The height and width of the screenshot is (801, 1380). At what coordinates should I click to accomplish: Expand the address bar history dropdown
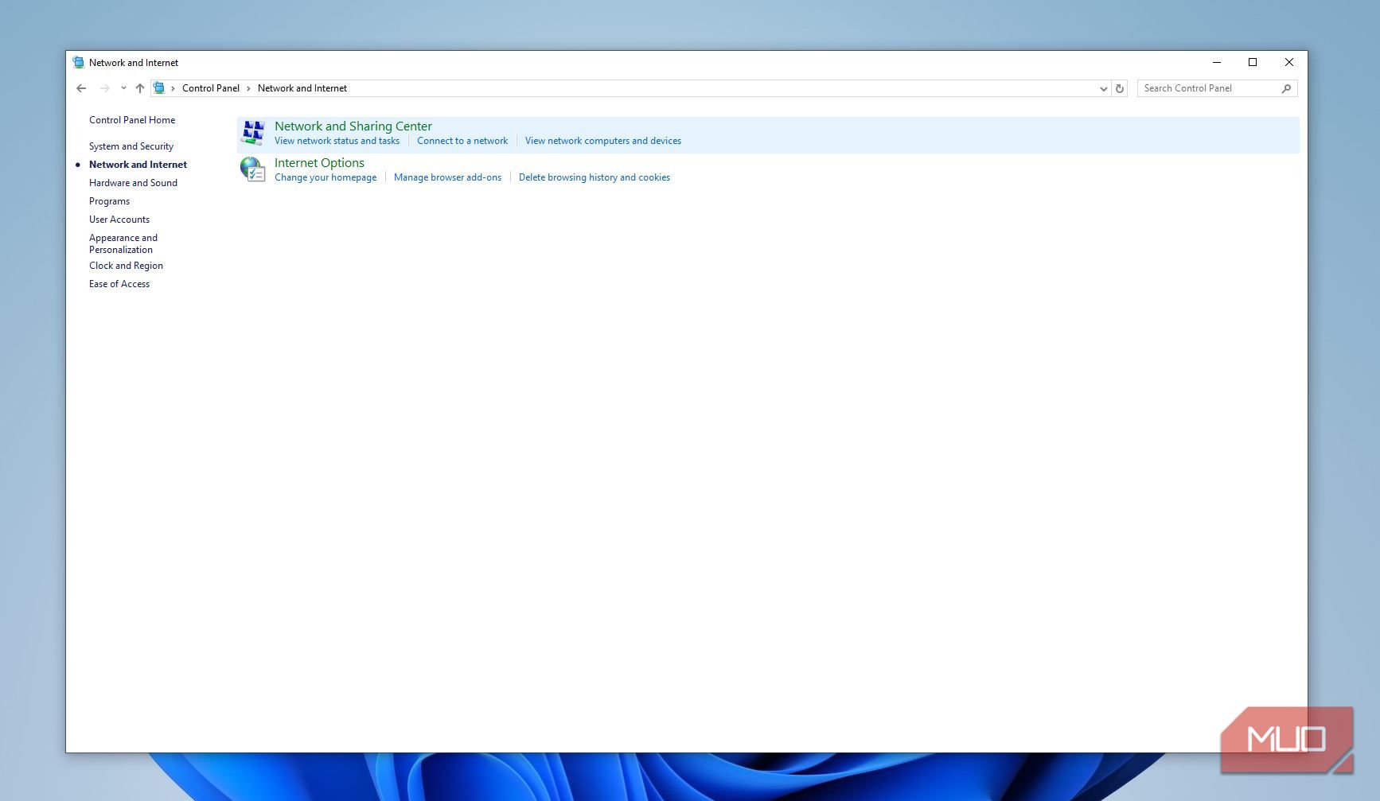click(1103, 88)
